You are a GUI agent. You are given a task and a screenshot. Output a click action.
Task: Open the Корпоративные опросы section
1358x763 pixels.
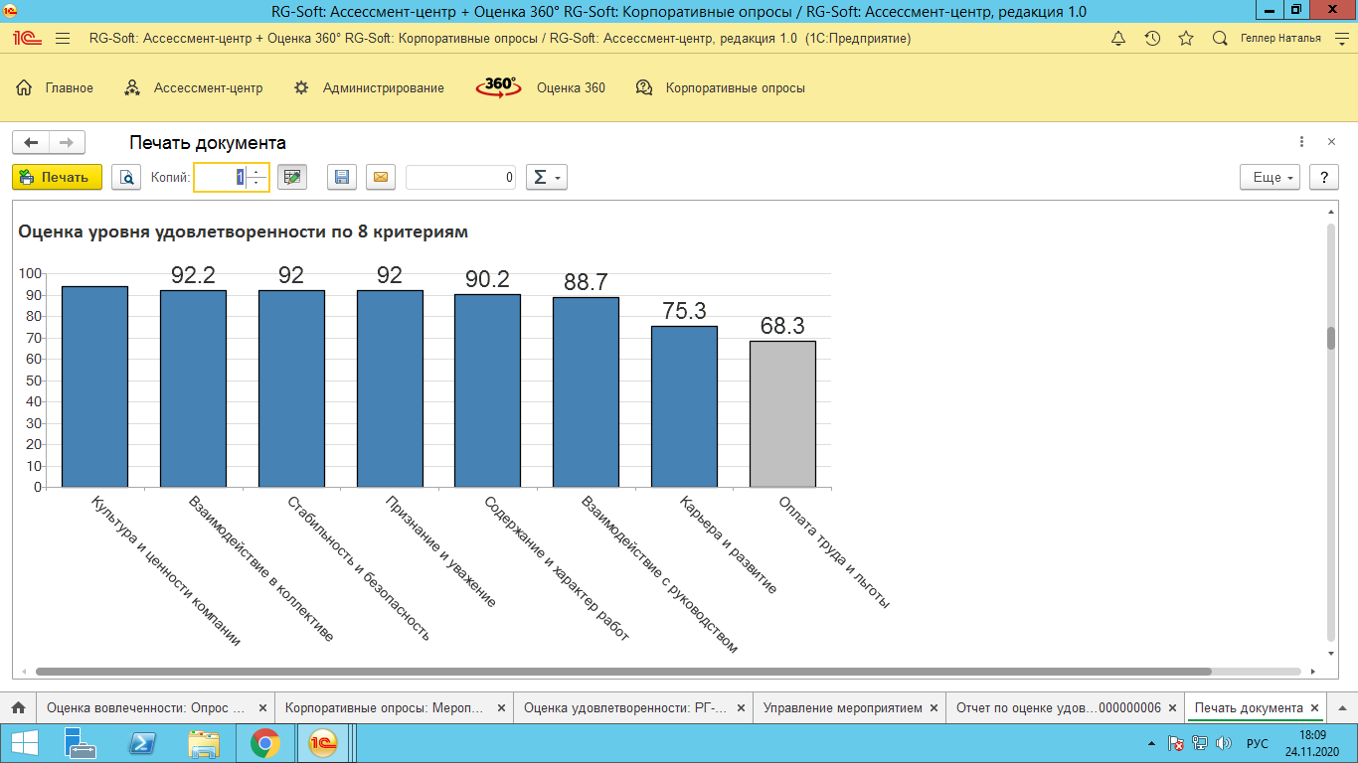[720, 87]
